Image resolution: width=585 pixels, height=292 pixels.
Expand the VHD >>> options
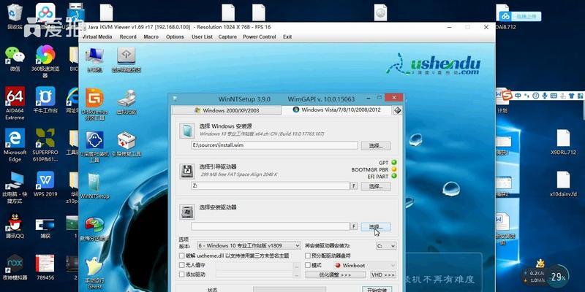(383, 274)
